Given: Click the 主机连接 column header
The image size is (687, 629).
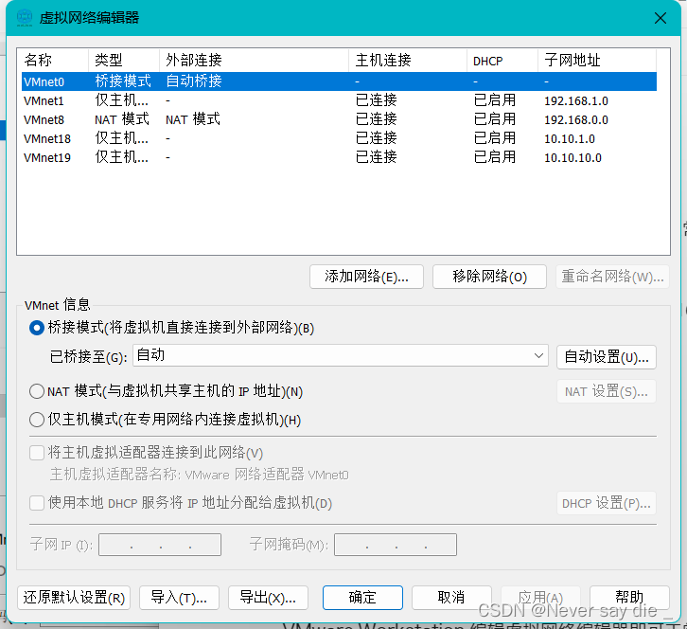Looking at the screenshot, I should click(x=408, y=60).
